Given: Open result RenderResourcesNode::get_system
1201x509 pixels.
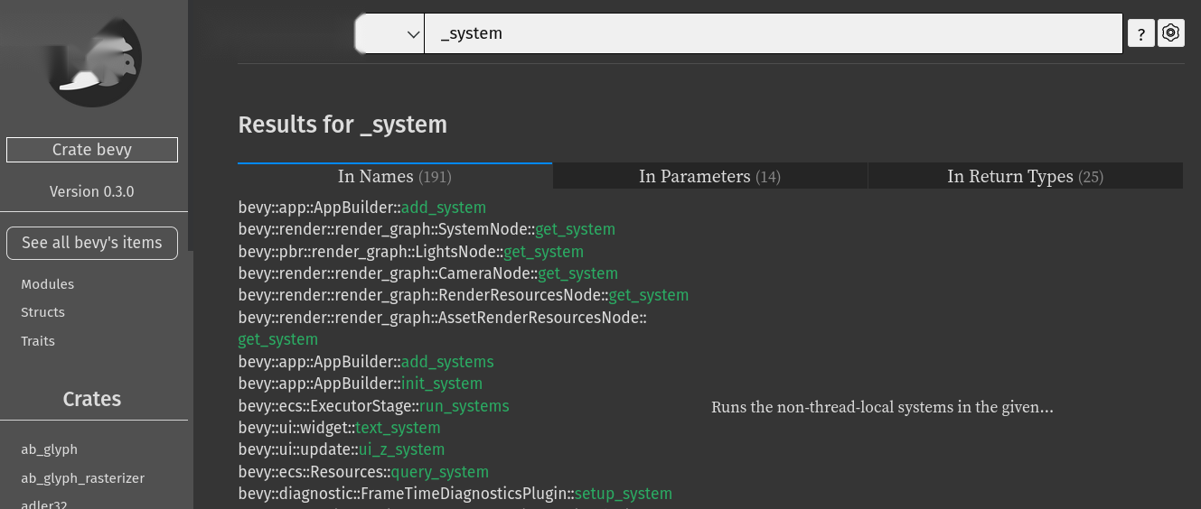Looking at the screenshot, I should pos(464,295).
